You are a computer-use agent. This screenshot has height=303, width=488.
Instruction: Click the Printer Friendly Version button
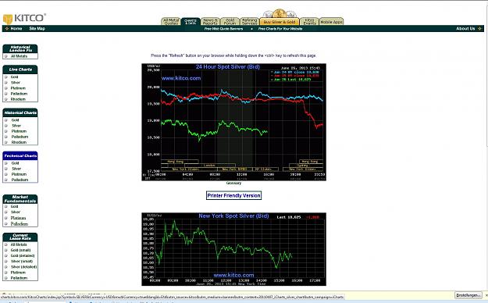233,195
